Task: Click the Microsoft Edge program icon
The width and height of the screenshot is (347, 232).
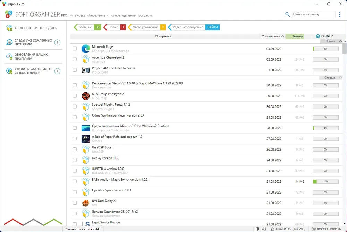Action: (x=86, y=49)
